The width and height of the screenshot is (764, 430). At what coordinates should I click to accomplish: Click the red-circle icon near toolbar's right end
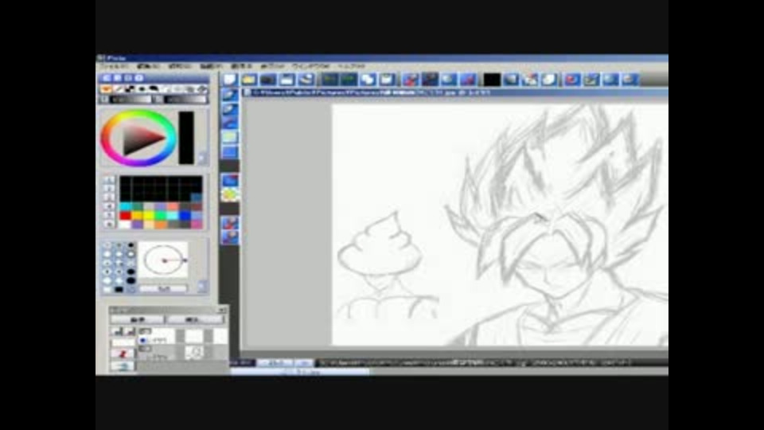572,80
